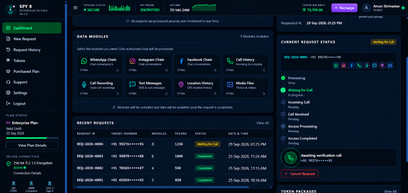Click the TLS encryption shield icon
Screen dimensions: 408x193
coord(9,164)
